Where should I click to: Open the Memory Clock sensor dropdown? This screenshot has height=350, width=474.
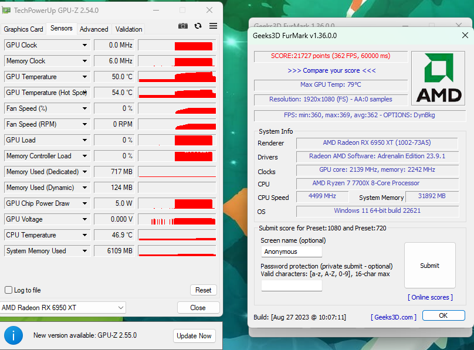(x=84, y=61)
